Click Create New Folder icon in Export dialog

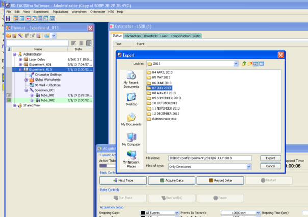[x=251, y=63]
